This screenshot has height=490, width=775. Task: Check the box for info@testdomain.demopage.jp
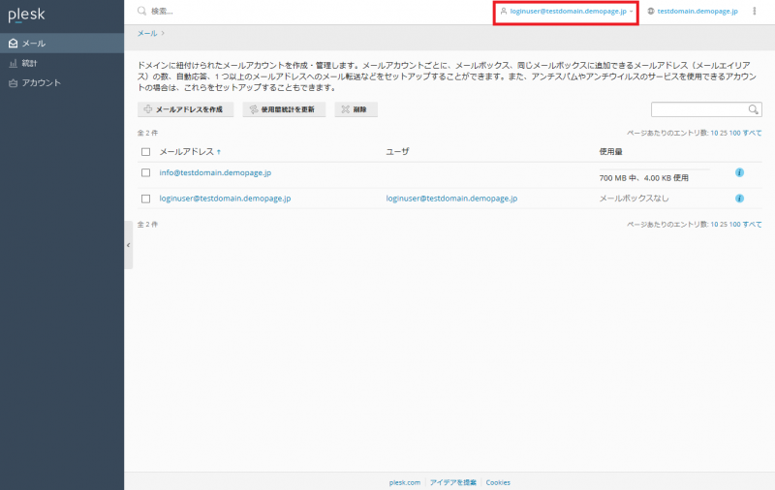tap(145, 172)
